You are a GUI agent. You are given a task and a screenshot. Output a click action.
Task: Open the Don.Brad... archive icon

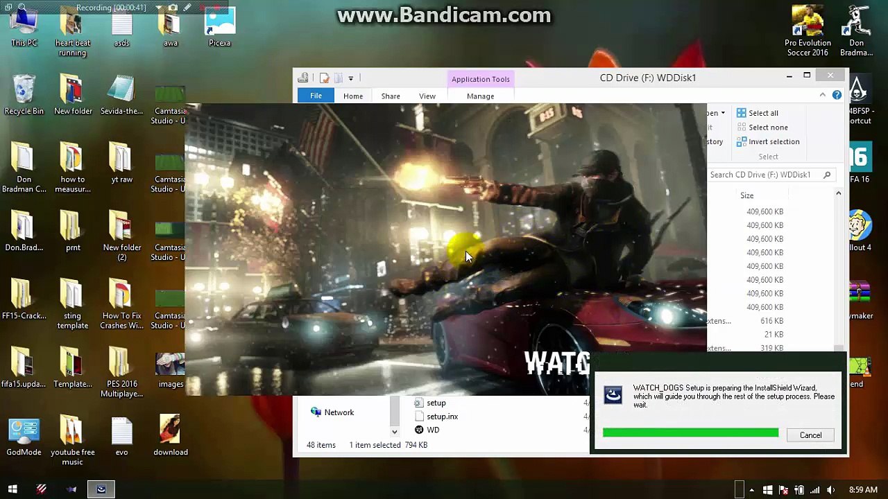tap(24, 232)
